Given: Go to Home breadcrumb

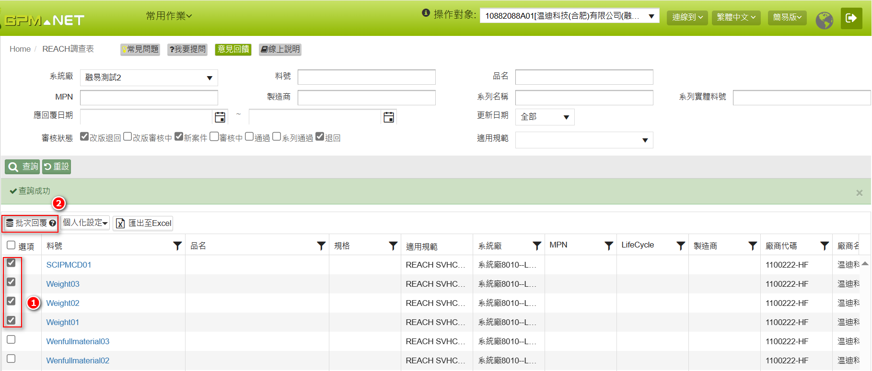Looking at the screenshot, I should tap(20, 49).
